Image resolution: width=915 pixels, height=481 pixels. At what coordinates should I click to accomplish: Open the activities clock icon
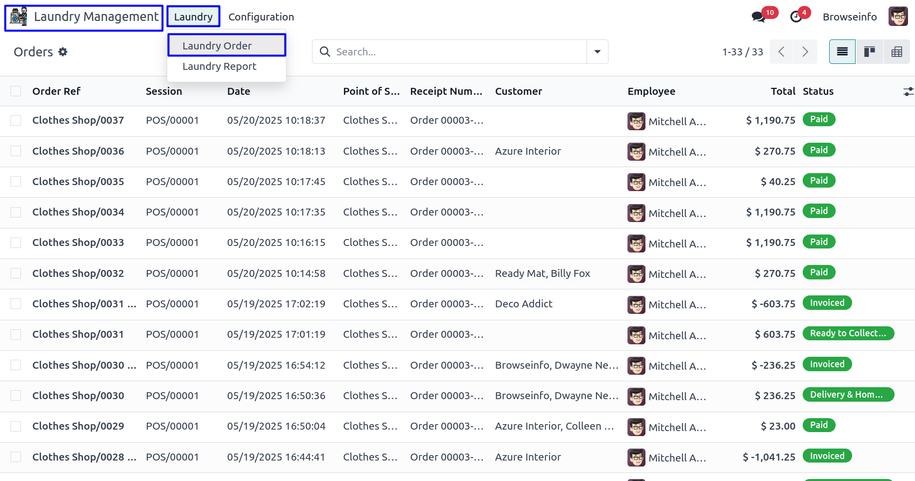coord(796,17)
